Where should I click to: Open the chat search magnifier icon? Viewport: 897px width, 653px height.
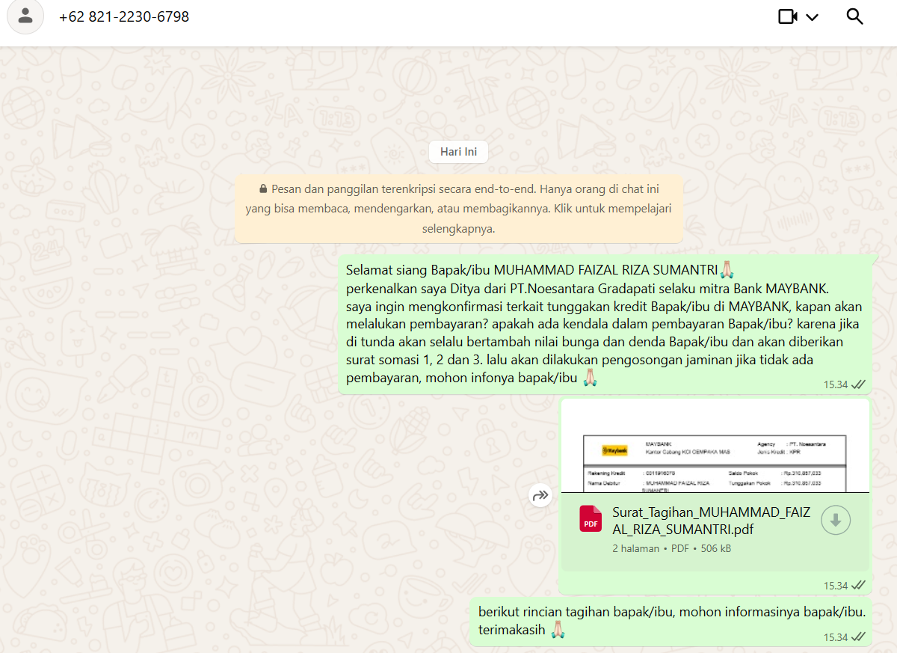(x=854, y=16)
